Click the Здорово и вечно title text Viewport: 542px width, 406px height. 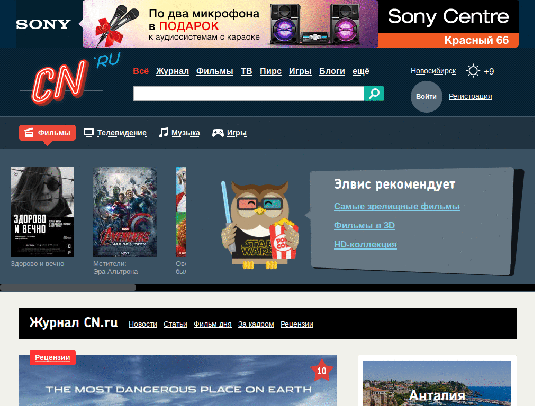pyautogui.click(x=38, y=264)
